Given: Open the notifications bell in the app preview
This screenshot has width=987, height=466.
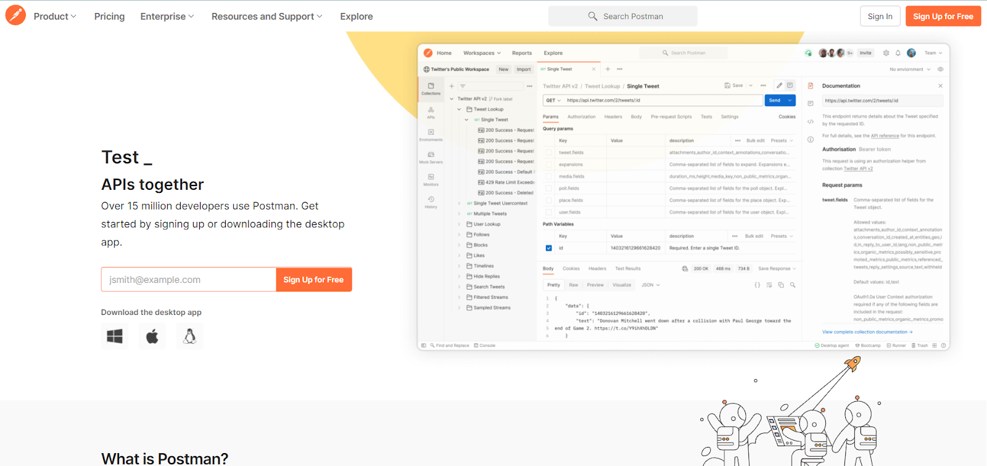Looking at the screenshot, I should 898,53.
